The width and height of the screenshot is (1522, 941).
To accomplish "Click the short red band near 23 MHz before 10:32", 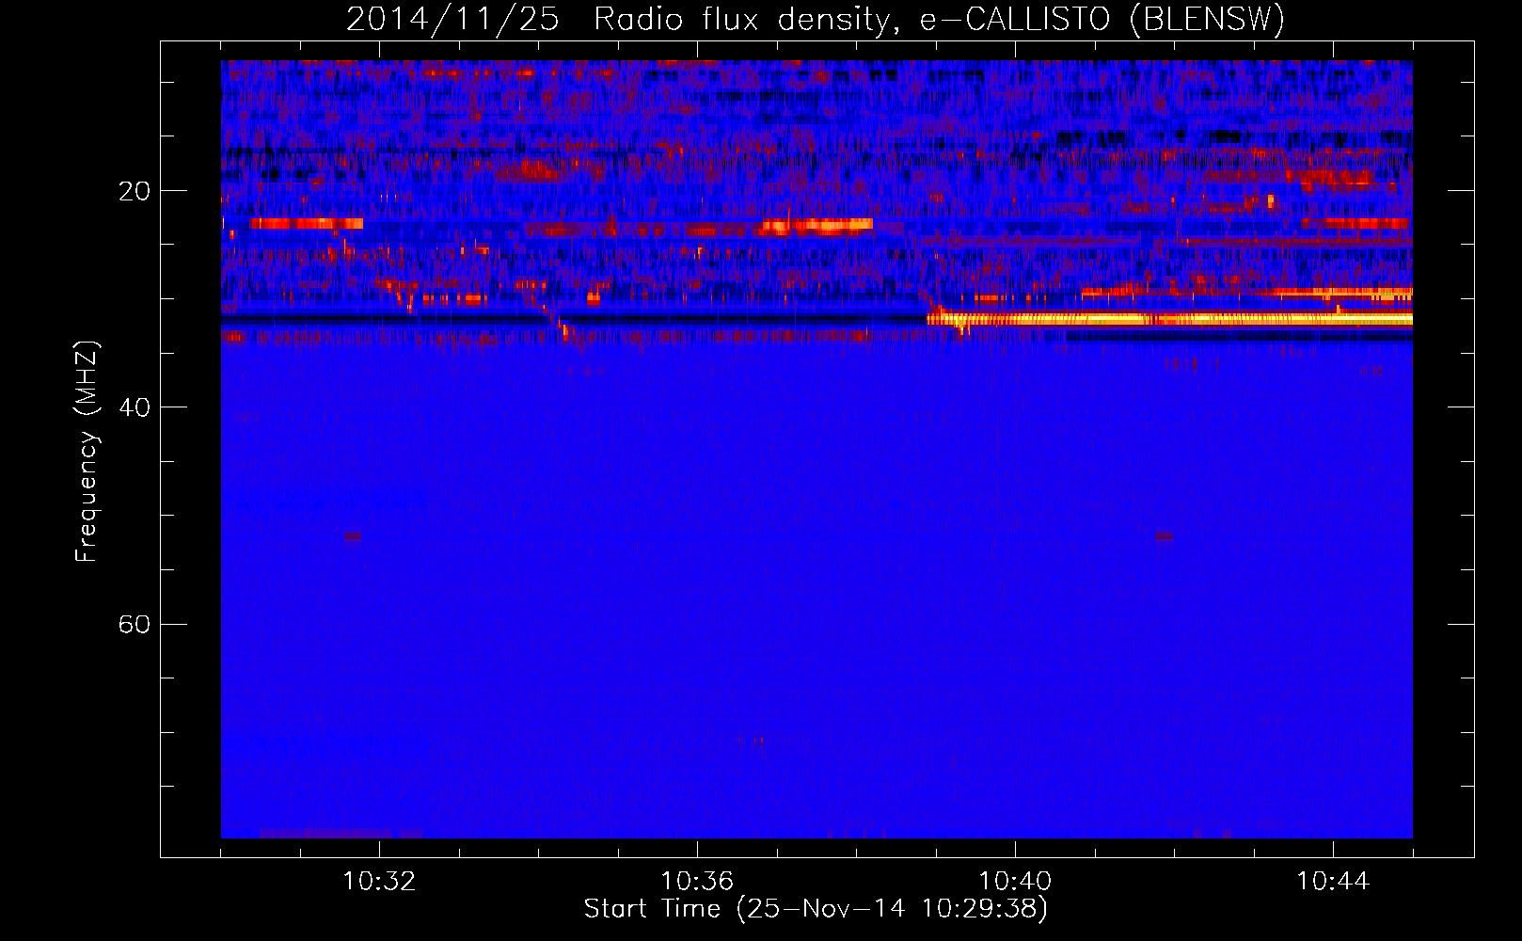I will [x=307, y=224].
